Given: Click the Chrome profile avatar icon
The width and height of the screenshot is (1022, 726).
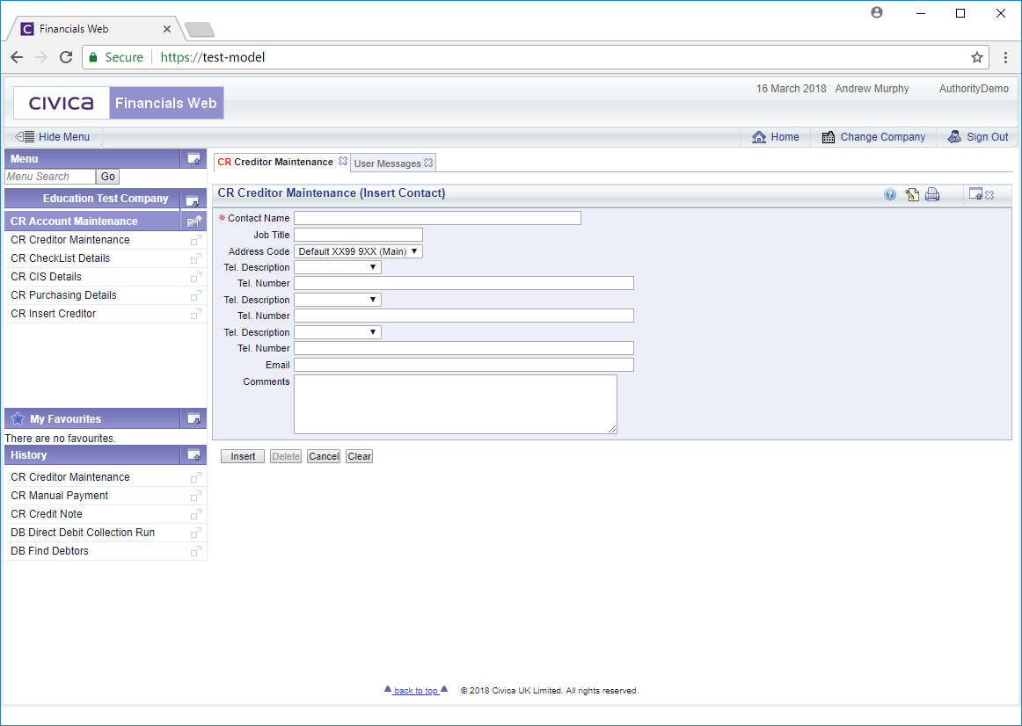Looking at the screenshot, I should point(877,12).
